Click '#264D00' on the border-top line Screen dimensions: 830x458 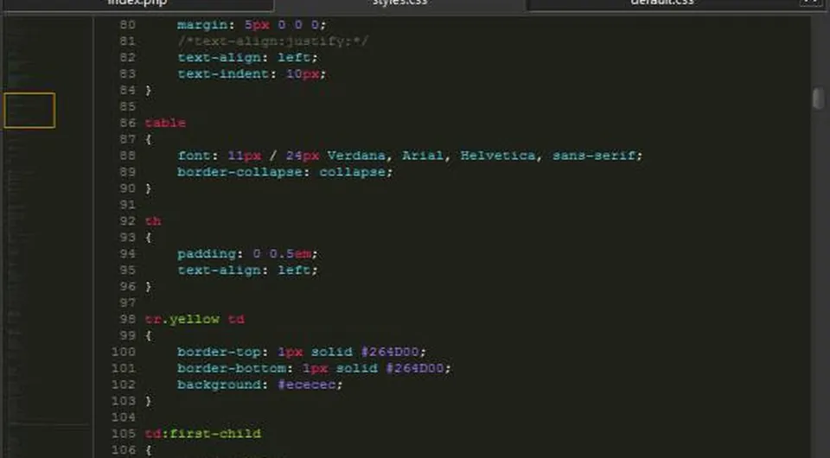(390, 353)
